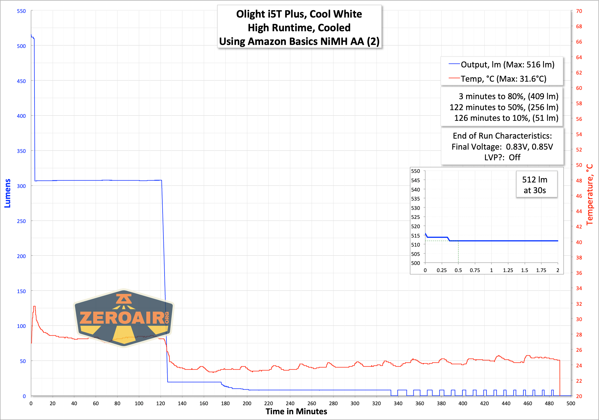Click the 0.5 tick on inset axis
This screenshot has height=420, width=599.
(x=458, y=270)
